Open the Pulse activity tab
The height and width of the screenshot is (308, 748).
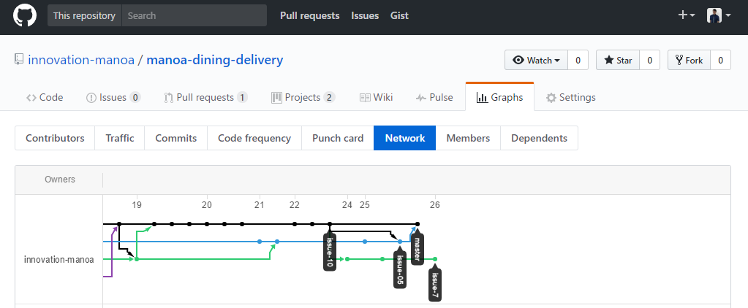[434, 97]
